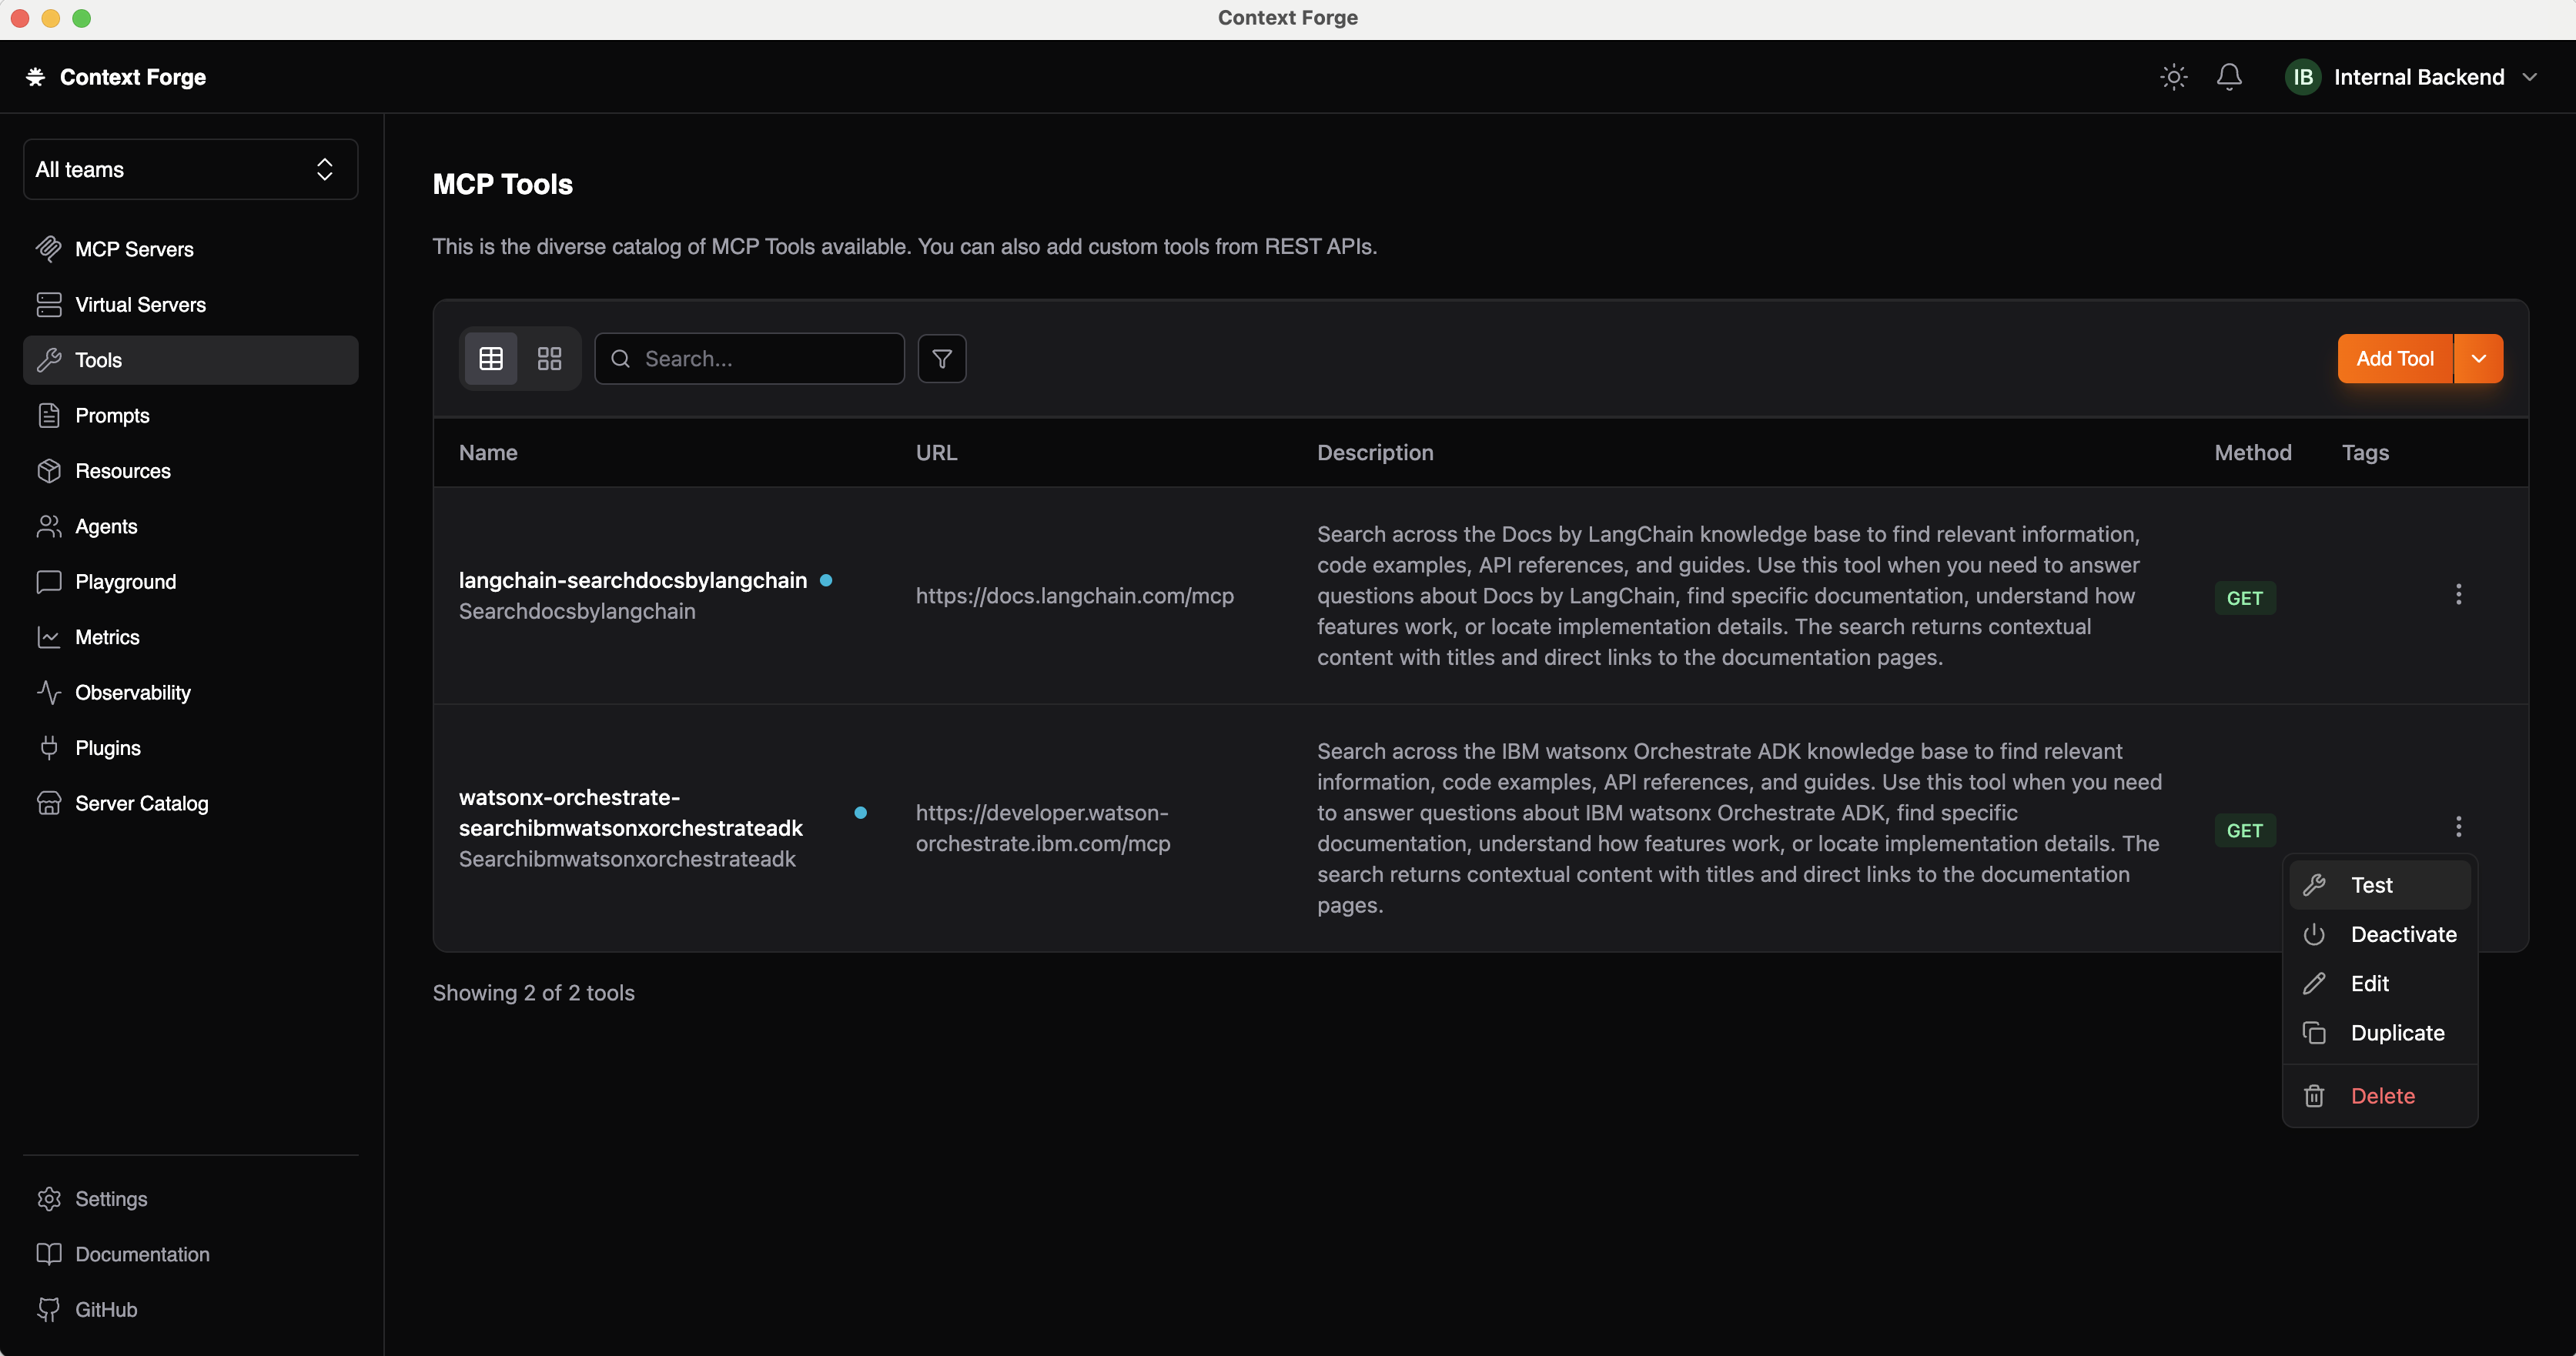This screenshot has width=2576, height=1356.
Task: Open the docs.langchain.com MCP URL
Action: 1074,596
